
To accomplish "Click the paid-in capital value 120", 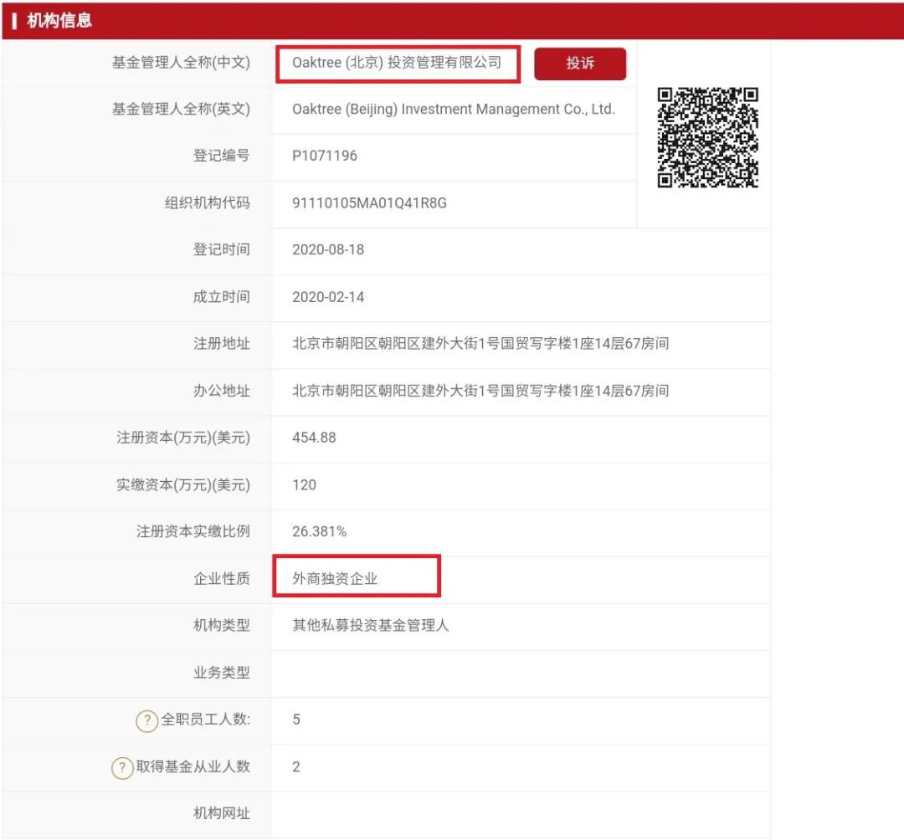I will pyautogui.click(x=305, y=485).
